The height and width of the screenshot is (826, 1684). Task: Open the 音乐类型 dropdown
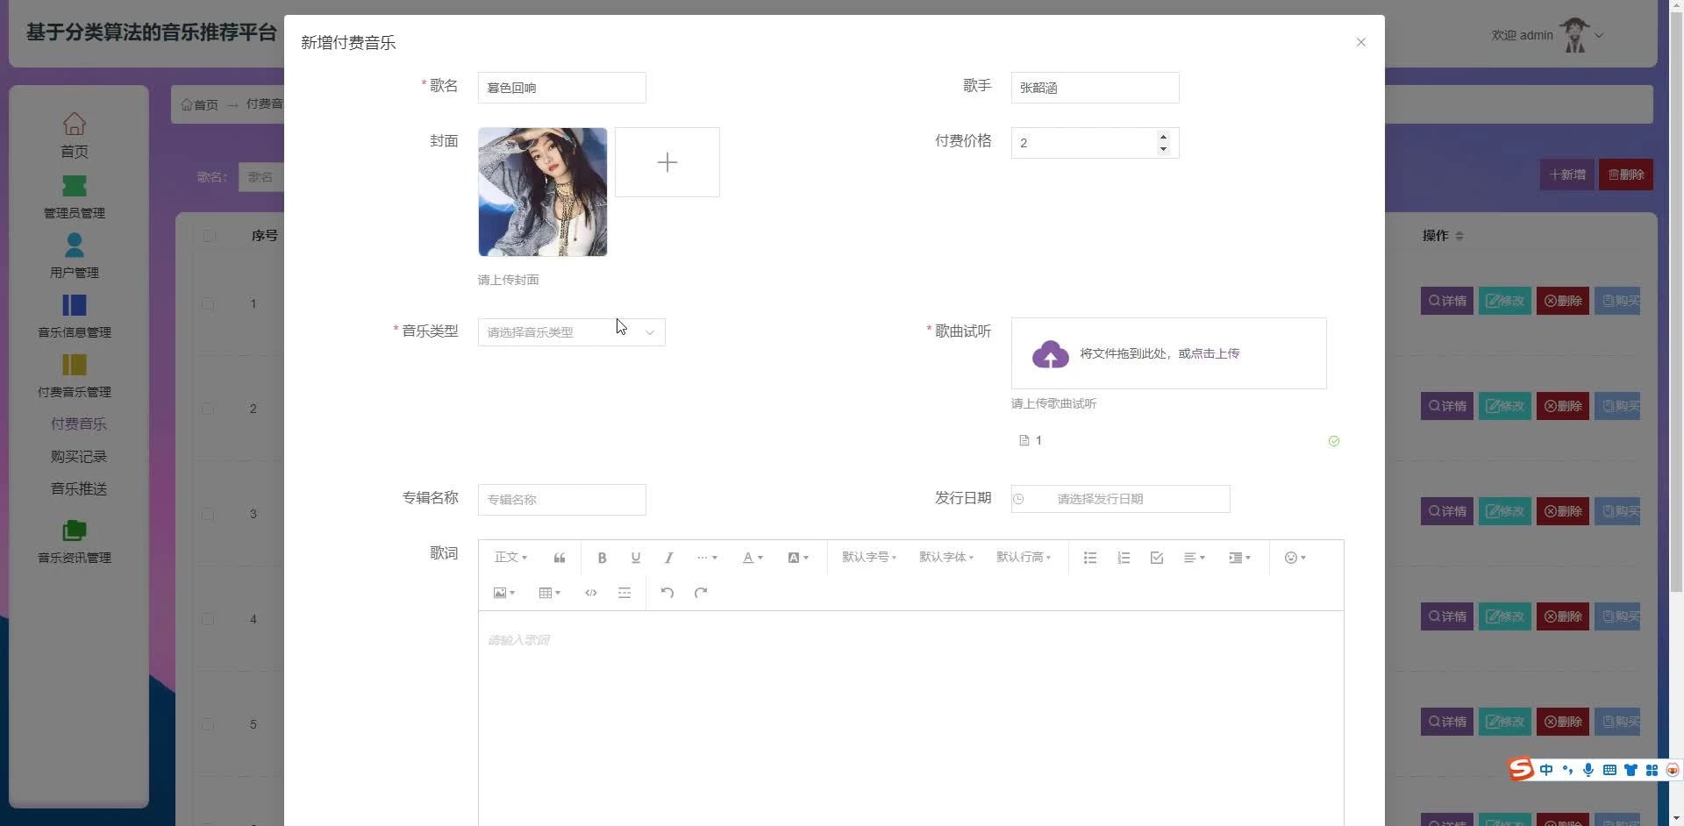pos(571,332)
